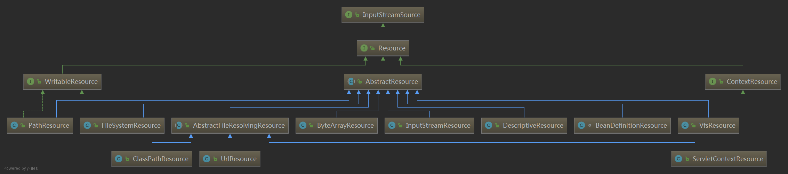788x174 pixels.
Task: Click the ServletContextResource class icon
Action: pyautogui.click(x=678, y=159)
